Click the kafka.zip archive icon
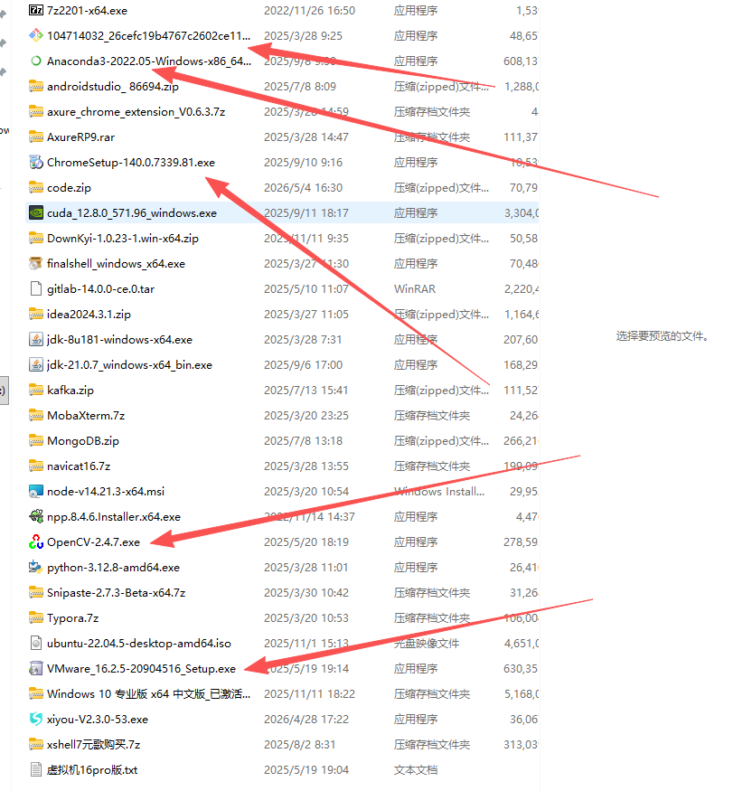752x791 pixels. pyautogui.click(x=36, y=390)
